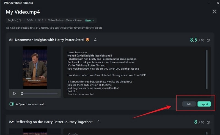Image resolution: width=220 pixels, height=135 pixels.
Task: Click "Video Podcasts Variety Shows" theme text
Action: [x=65, y=20]
